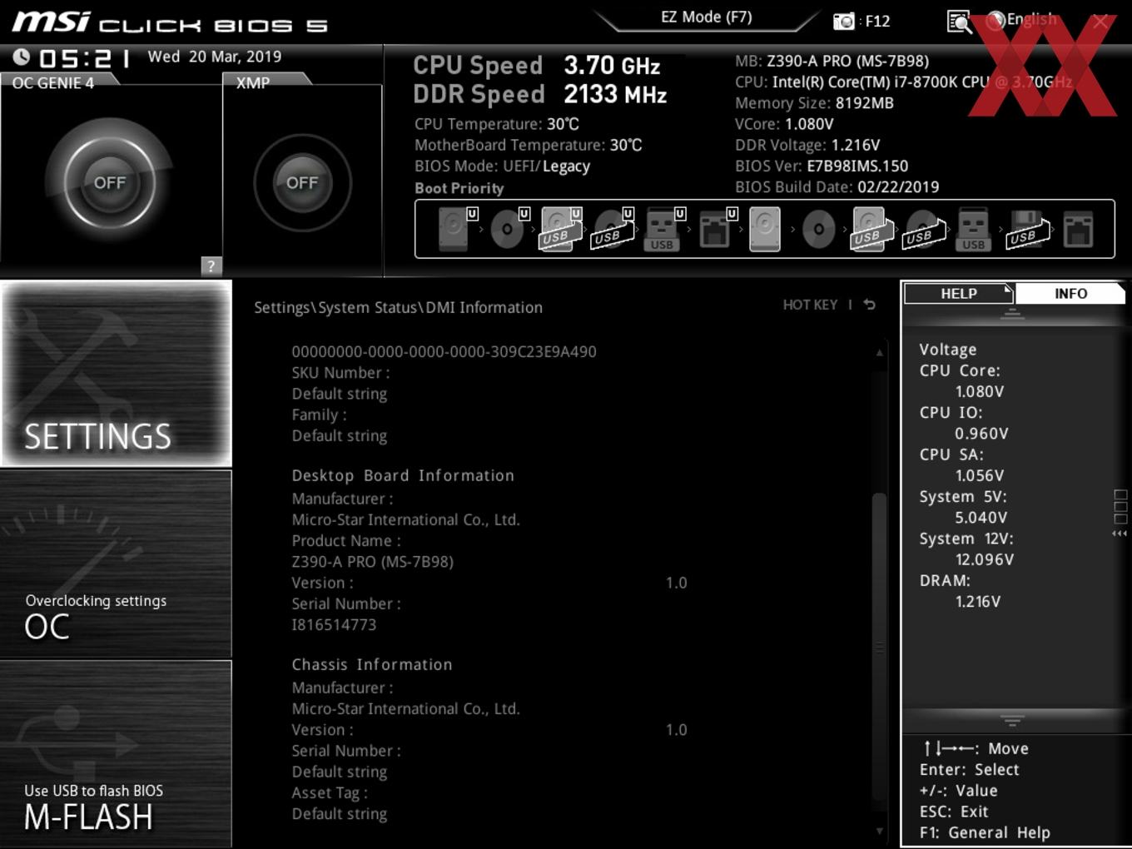Toggle the XMP OFF knob
This screenshot has width=1132, height=849.
[302, 182]
